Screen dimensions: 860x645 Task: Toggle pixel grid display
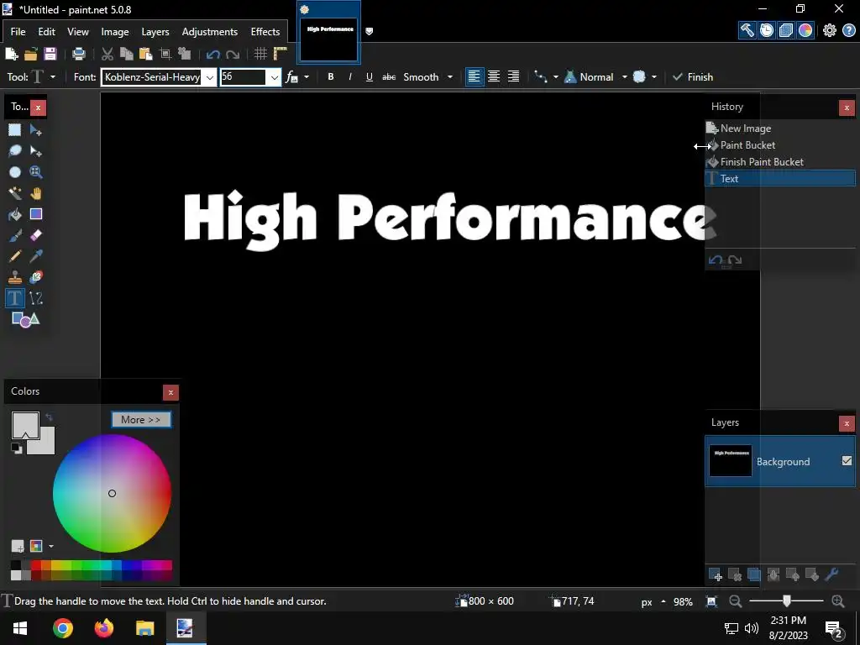(x=260, y=54)
